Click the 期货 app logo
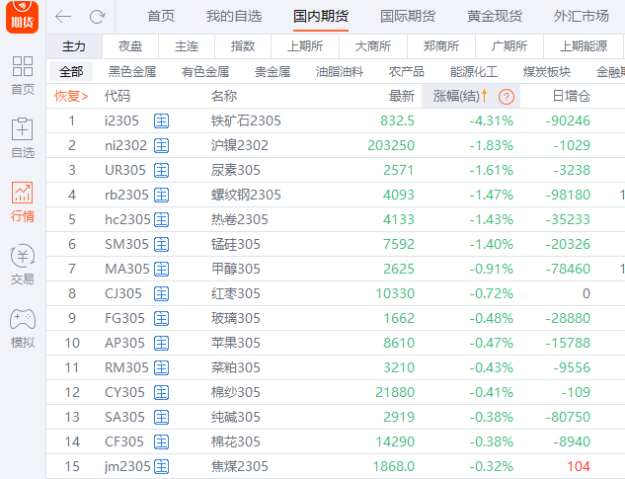This screenshot has height=479, width=625. tap(22, 17)
